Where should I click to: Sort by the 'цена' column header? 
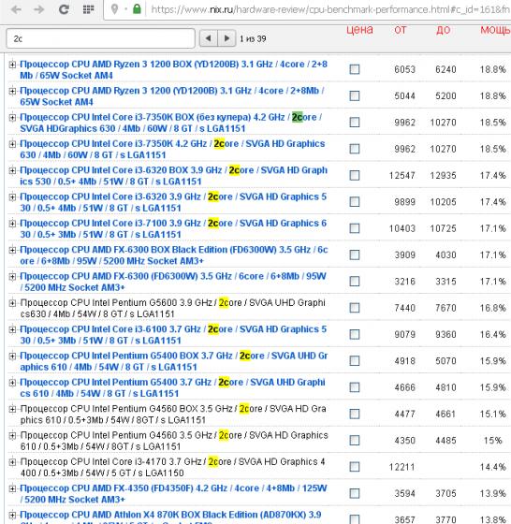click(x=359, y=30)
